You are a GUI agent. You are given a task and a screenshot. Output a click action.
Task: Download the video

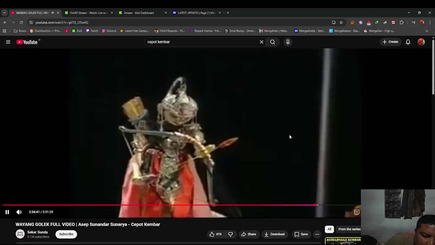pyautogui.click(x=274, y=234)
